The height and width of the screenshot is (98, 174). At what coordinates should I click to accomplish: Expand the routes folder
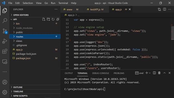click(35, 36)
